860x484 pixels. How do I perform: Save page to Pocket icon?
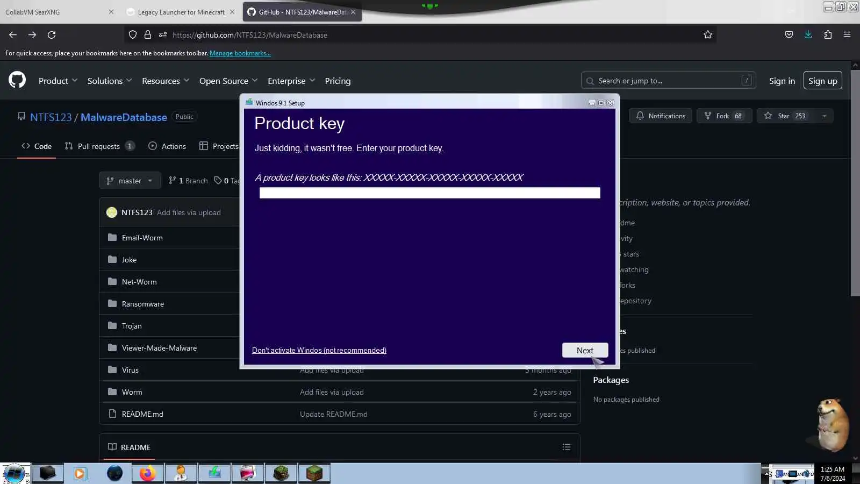coord(789,35)
